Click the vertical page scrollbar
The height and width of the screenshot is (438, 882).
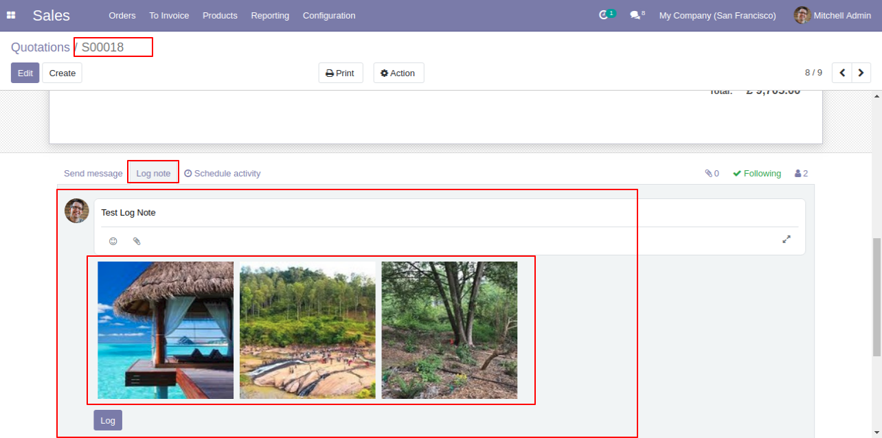(877, 297)
